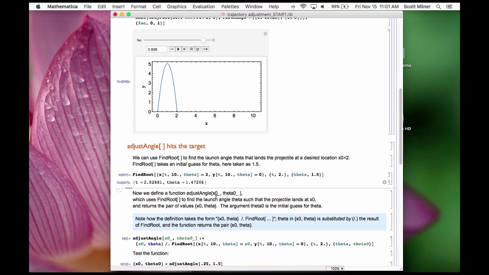Click the notebook title document icon

[x=224, y=15]
